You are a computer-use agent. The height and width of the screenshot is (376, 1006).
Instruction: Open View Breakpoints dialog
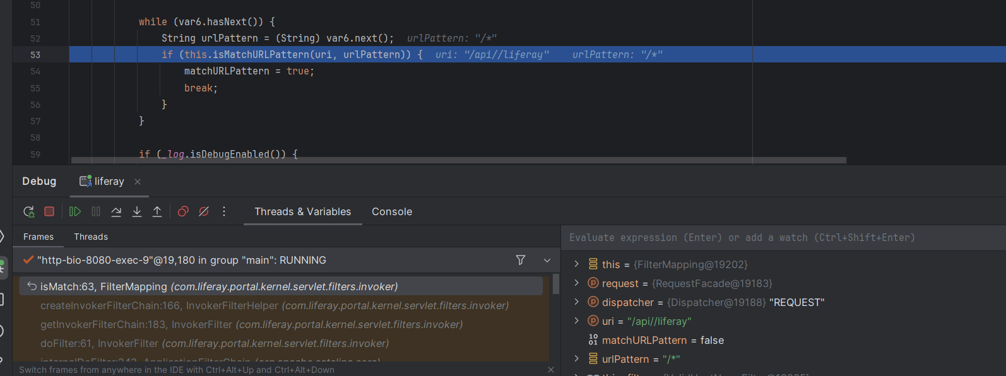(x=183, y=212)
